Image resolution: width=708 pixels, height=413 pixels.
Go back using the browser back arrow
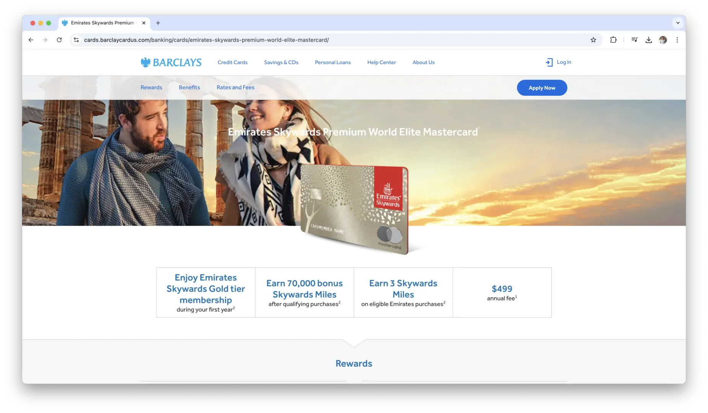coord(31,40)
